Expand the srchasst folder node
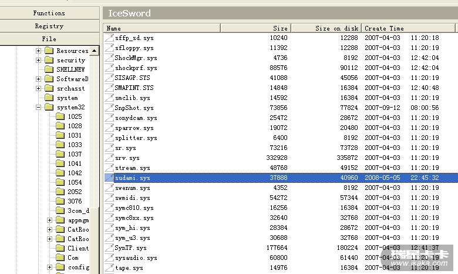This screenshot has height=274, width=458. tap(38, 88)
